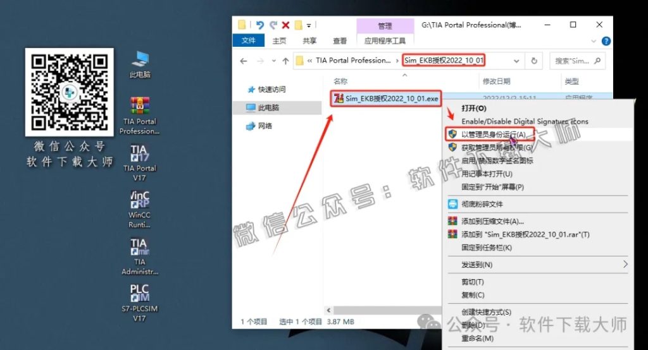Open the address bar history dropdown
648x350 pixels.
tap(516, 61)
